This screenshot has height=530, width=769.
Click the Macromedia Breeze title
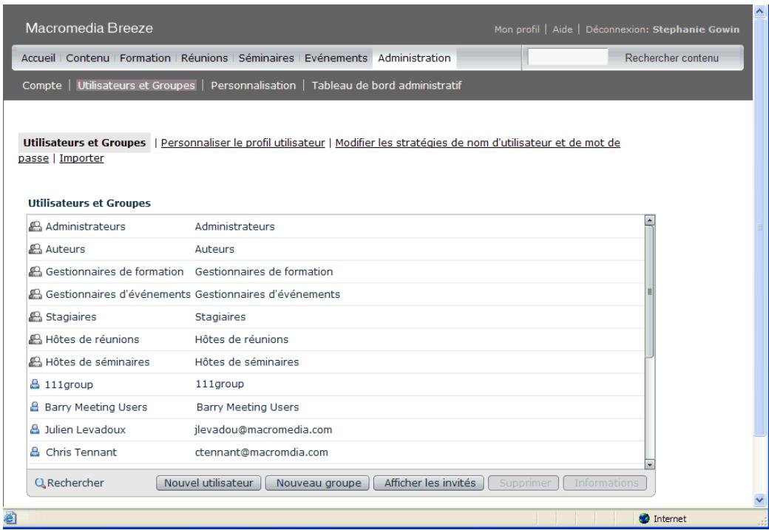pos(89,28)
